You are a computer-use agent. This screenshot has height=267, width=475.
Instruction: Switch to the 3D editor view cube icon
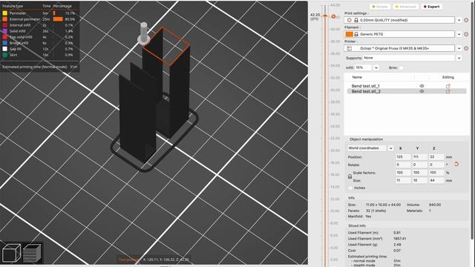(x=11, y=253)
